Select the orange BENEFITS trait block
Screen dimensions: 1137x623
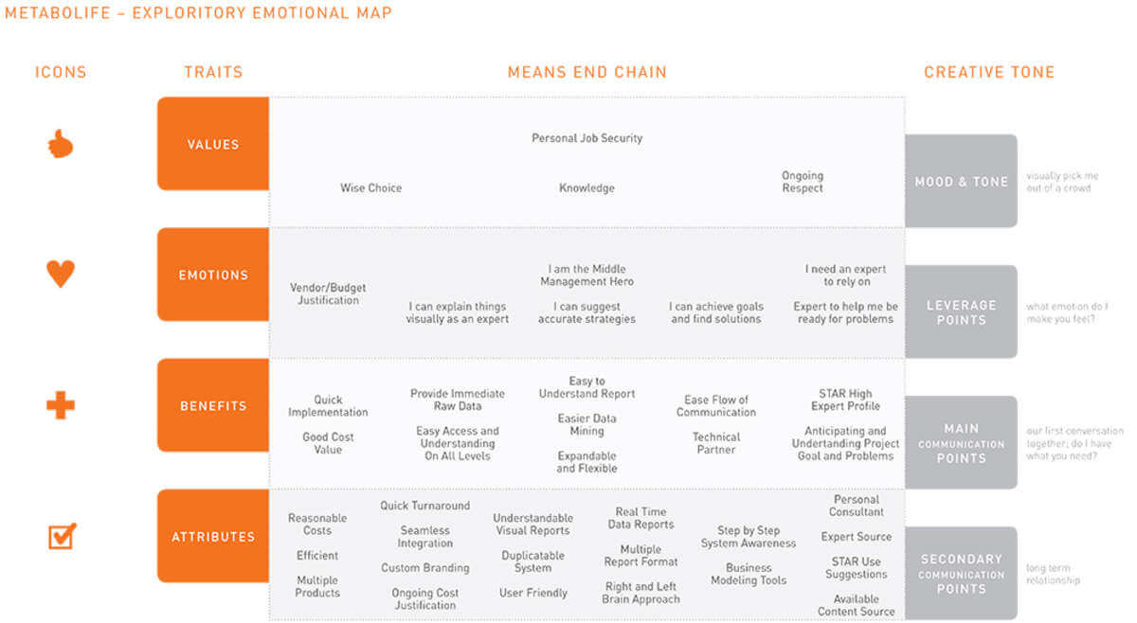[213, 405]
